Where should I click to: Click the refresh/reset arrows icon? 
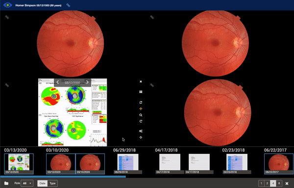point(141,102)
